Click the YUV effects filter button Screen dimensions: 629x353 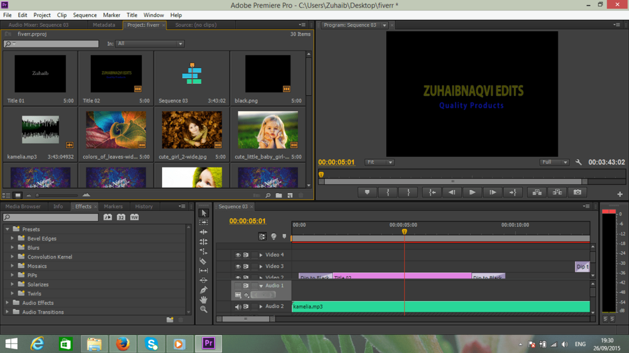point(135,217)
